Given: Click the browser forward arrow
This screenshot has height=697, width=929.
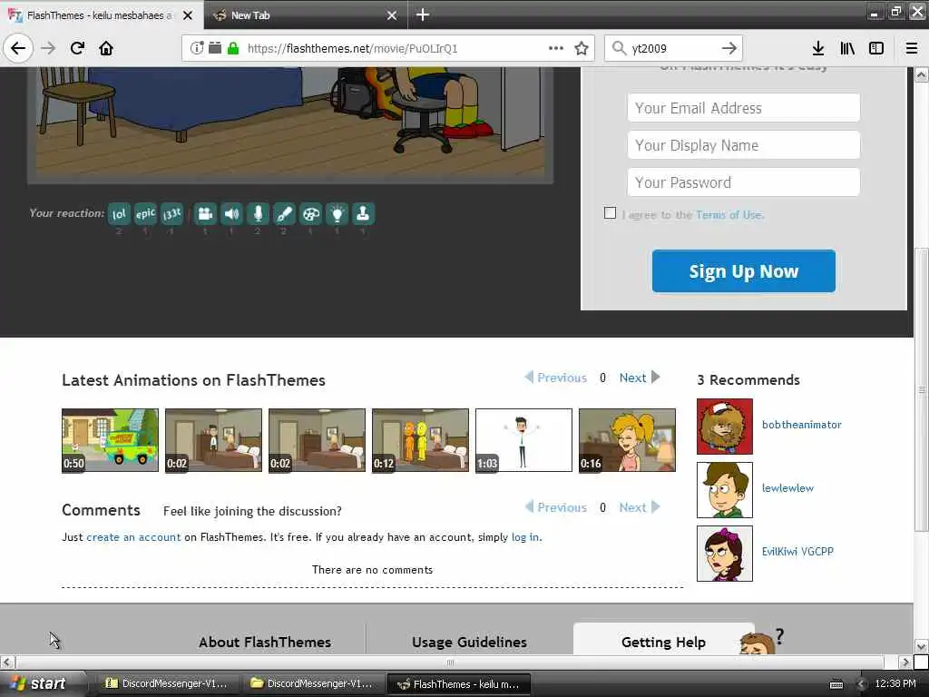Looking at the screenshot, I should click(x=48, y=48).
